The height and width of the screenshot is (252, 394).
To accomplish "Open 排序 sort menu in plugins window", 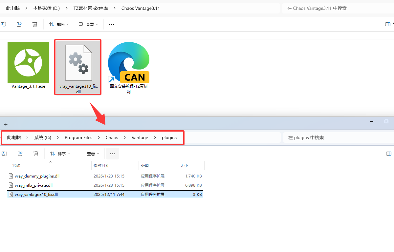I will click(x=60, y=154).
